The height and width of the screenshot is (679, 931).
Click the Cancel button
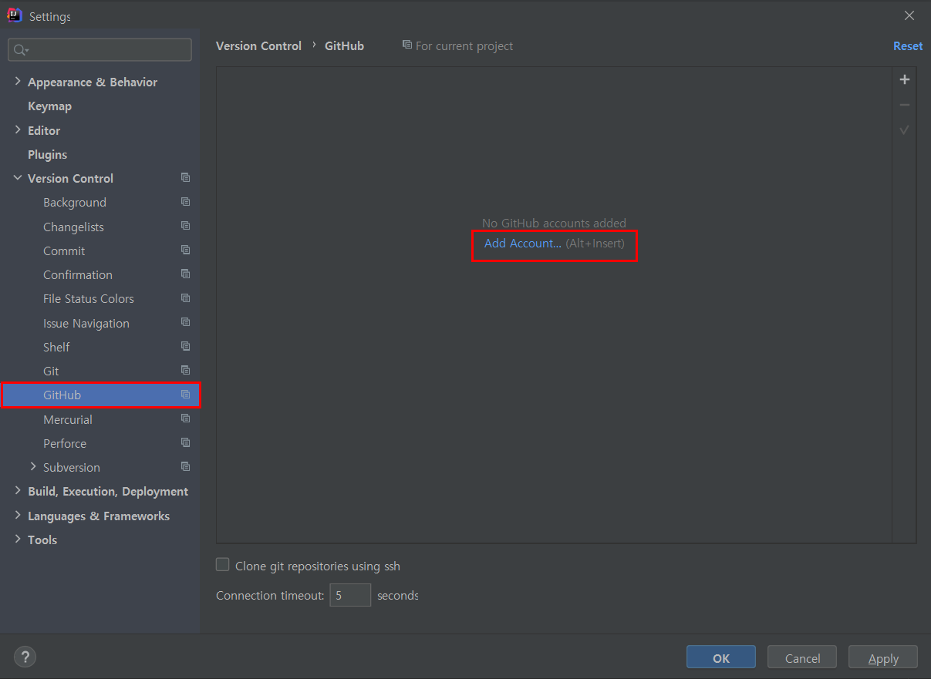coord(802,657)
